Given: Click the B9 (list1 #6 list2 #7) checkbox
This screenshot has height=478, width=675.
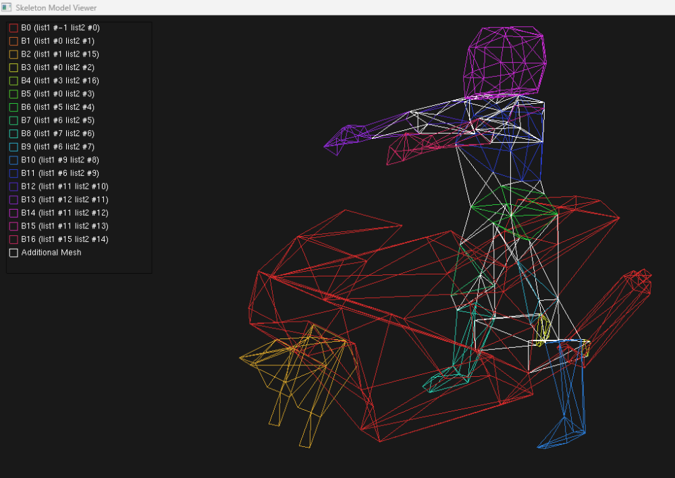Looking at the screenshot, I should click(x=13, y=146).
